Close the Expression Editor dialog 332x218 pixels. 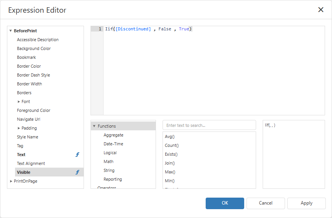(321, 10)
